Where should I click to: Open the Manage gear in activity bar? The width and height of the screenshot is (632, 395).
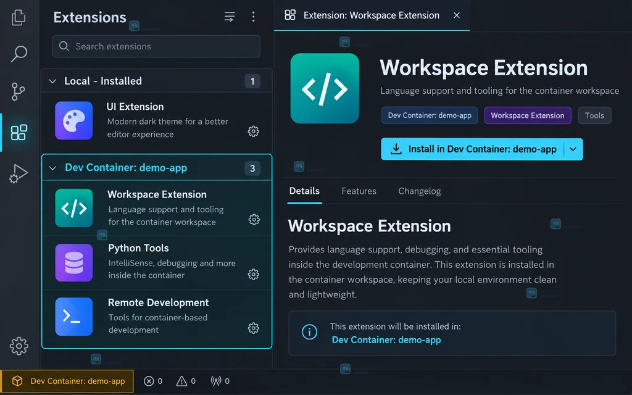19,346
